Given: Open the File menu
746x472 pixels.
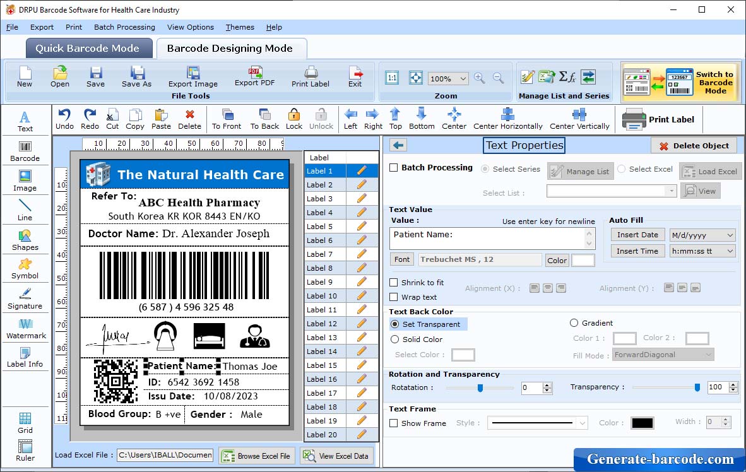Looking at the screenshot, I should (13, 27).
